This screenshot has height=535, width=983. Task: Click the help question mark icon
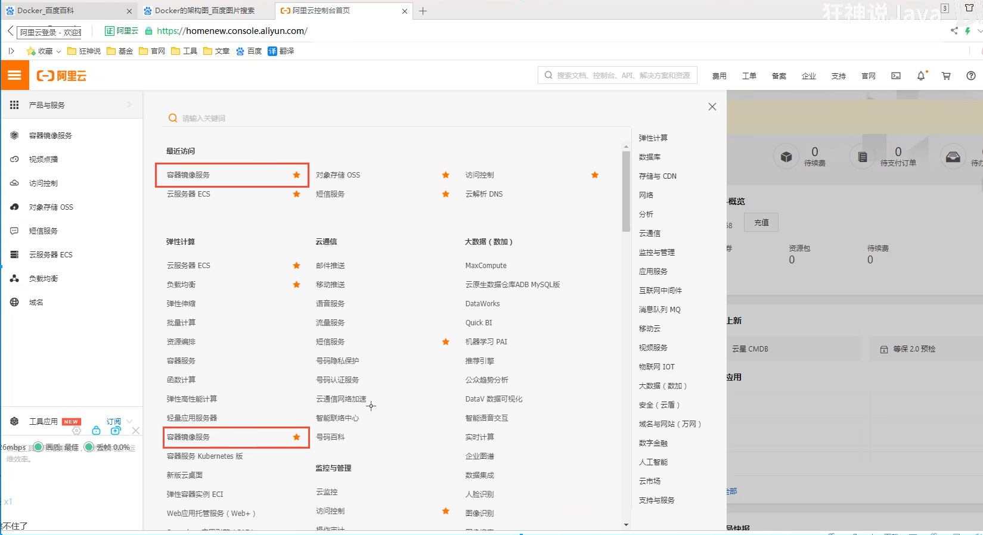click(971, 76)
